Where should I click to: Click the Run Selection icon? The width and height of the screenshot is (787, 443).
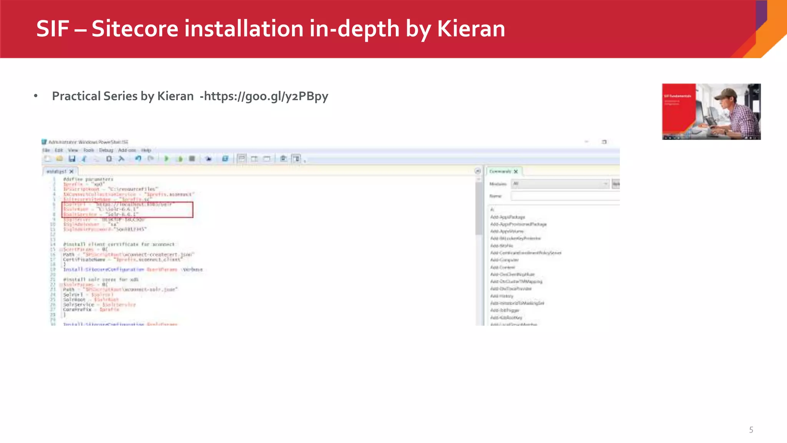(x=179, y=158)
